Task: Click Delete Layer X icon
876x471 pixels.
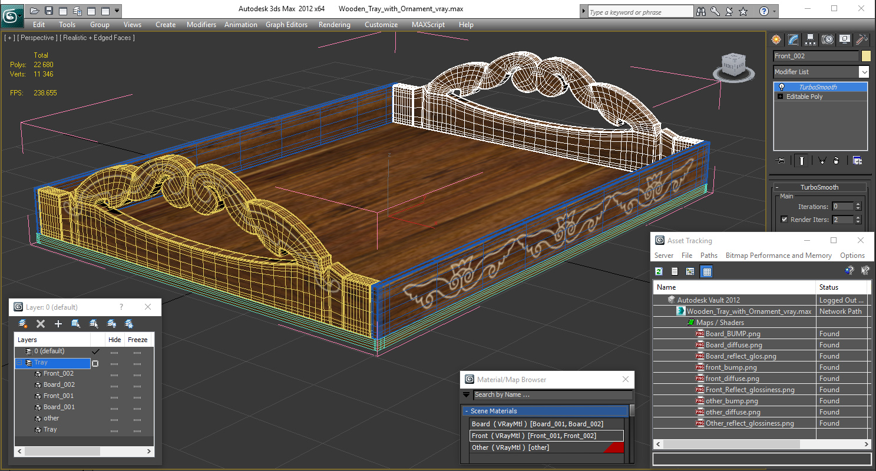Action: coord(41,324)
